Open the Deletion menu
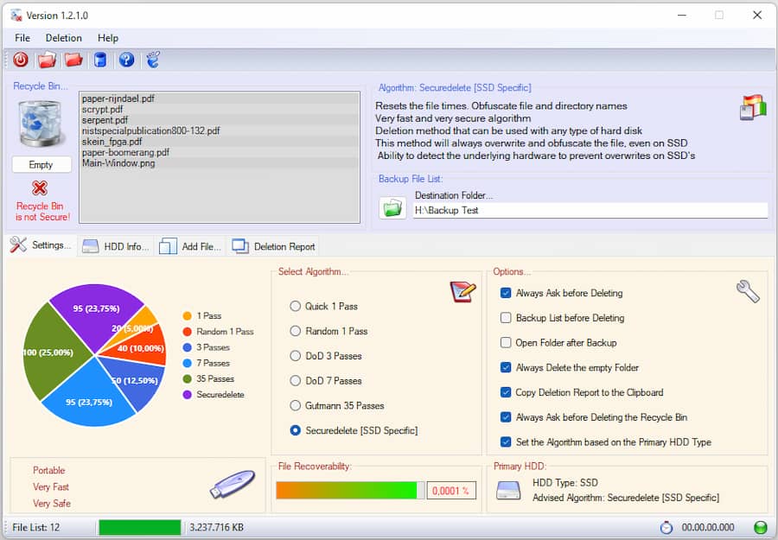 click(63, 38)
